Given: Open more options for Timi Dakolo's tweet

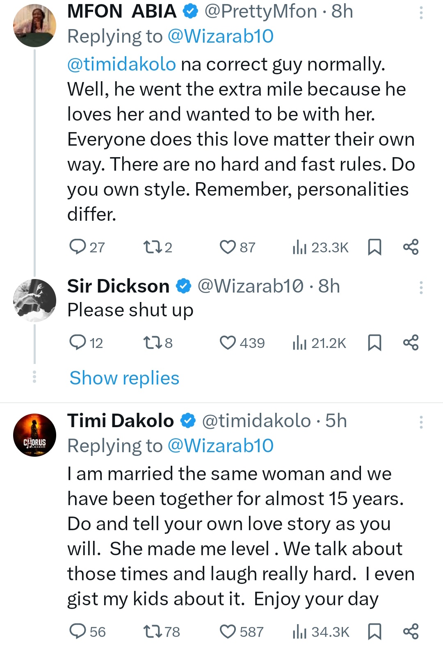Looking at the screenshot, I should (x=421, y=422).
